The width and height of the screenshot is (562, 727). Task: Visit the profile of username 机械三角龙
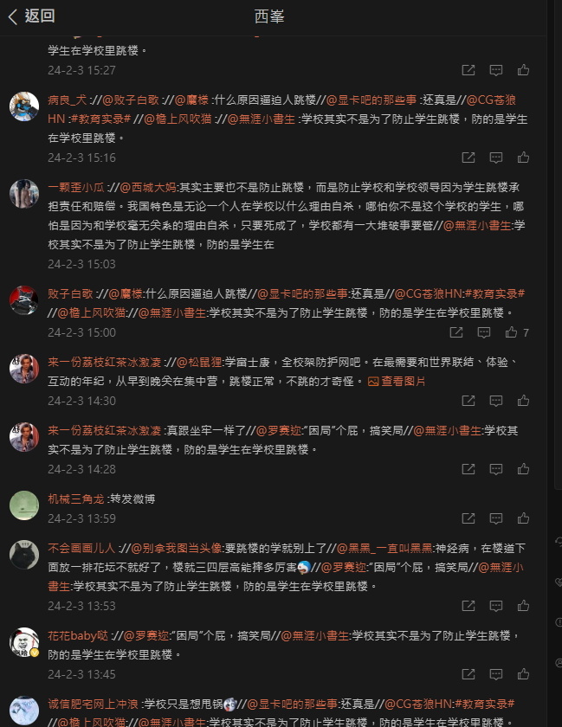point(76,499)
